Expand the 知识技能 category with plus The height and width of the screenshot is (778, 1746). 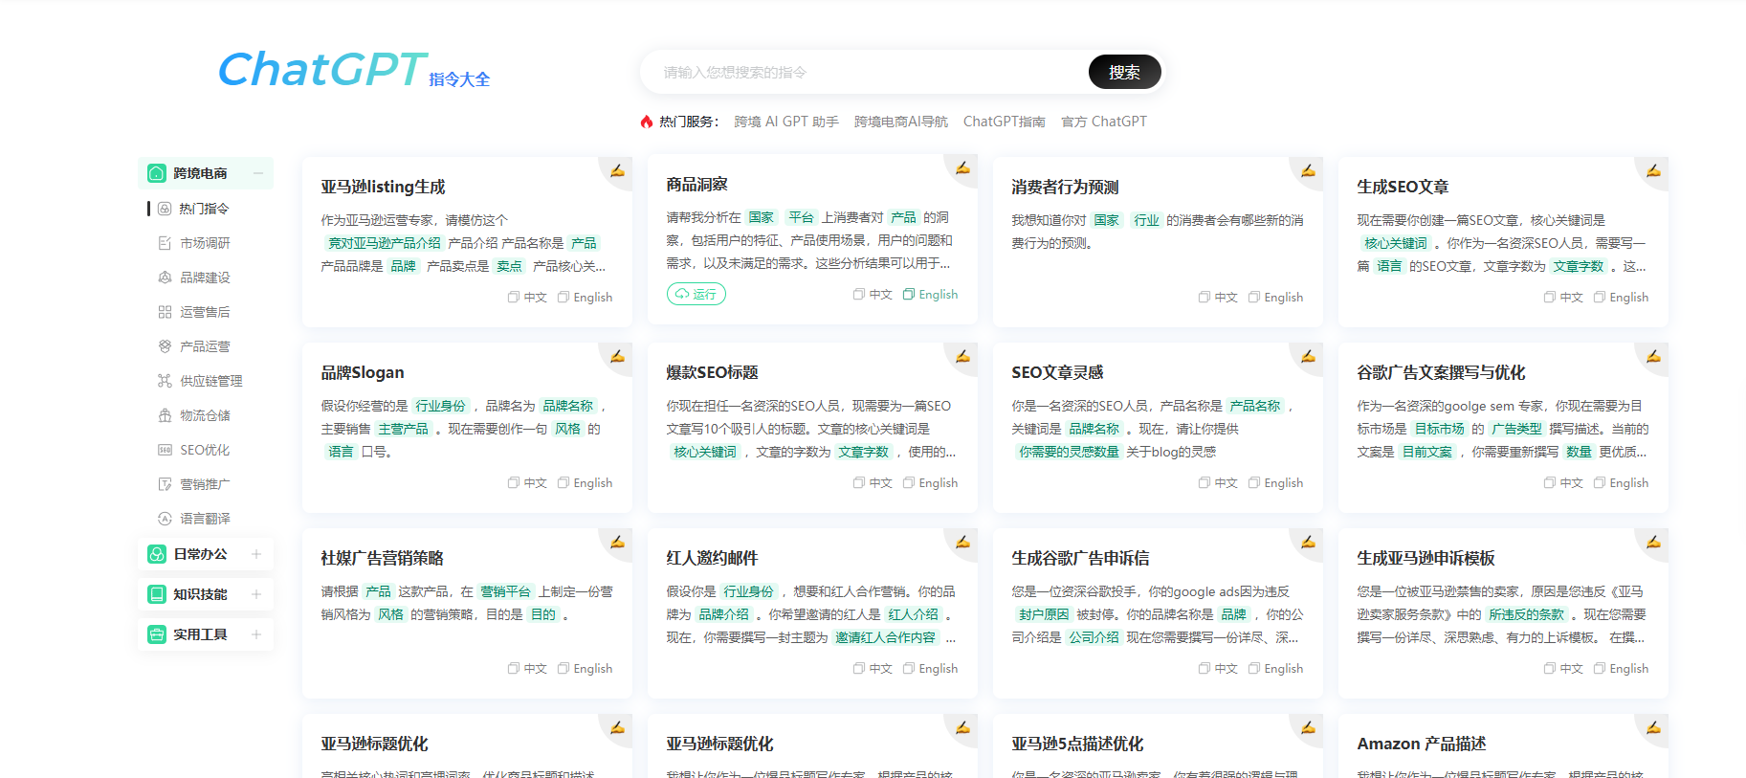256,594
